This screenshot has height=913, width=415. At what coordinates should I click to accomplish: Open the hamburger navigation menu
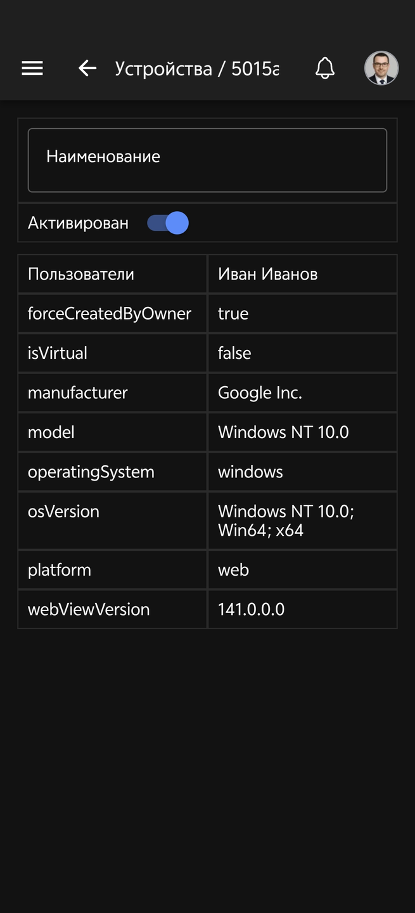[x=32, y=68]
